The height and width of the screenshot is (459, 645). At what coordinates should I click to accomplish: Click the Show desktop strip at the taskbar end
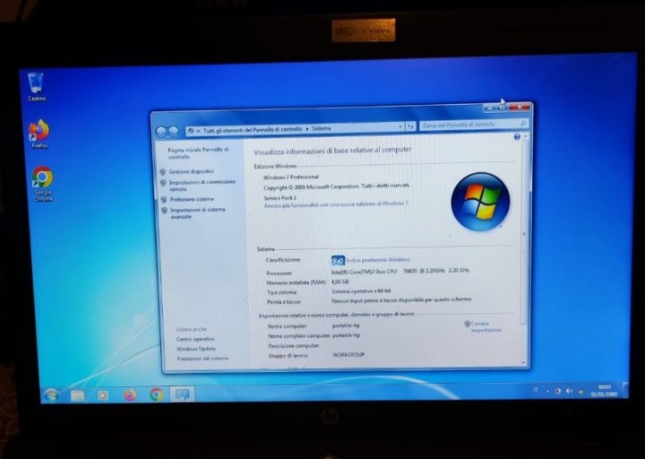coord(625,390)
